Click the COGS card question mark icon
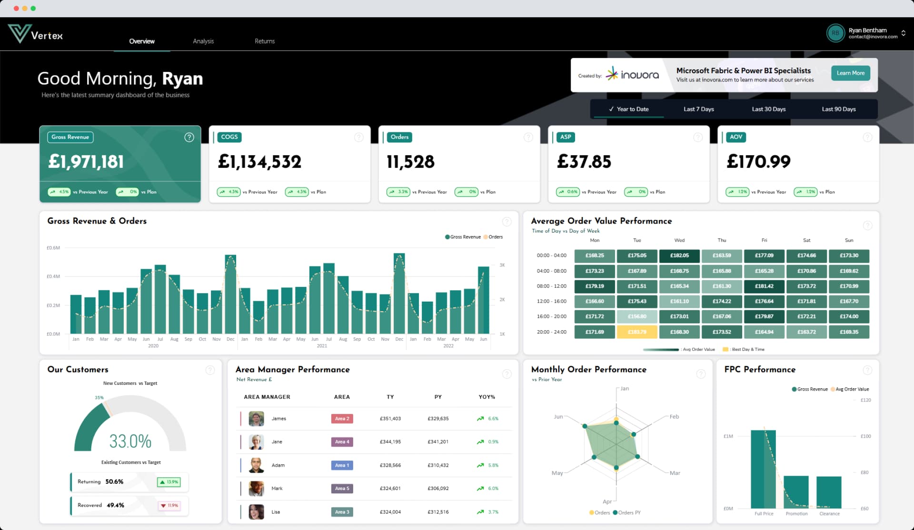The width and height of the screenshot is (914, 530). coord(358,137)
